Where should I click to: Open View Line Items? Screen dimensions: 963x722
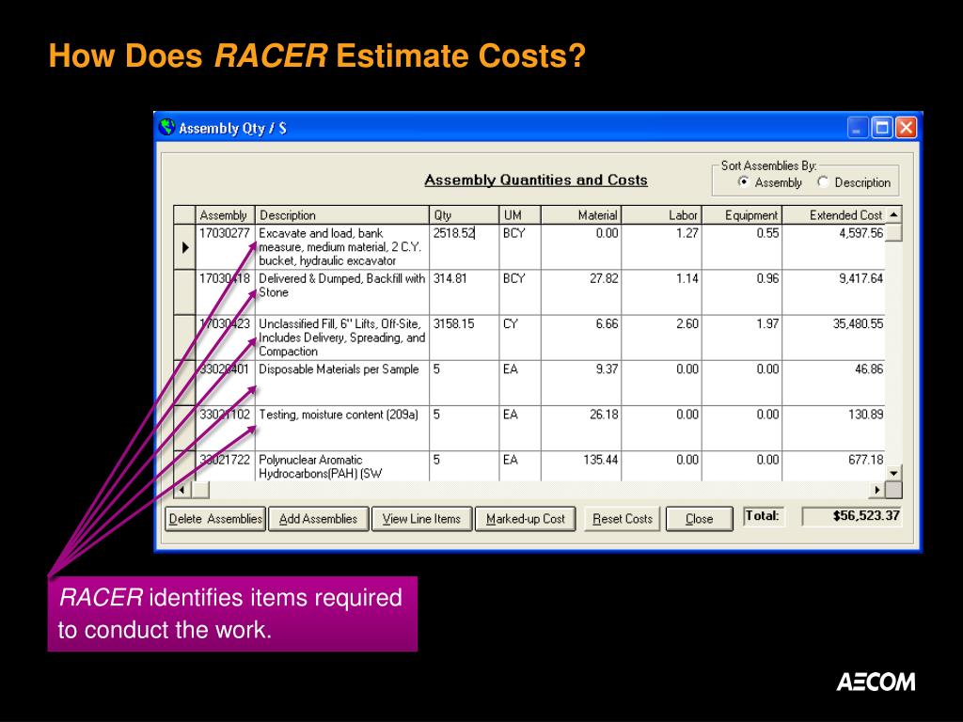click(x=421, y=519)
